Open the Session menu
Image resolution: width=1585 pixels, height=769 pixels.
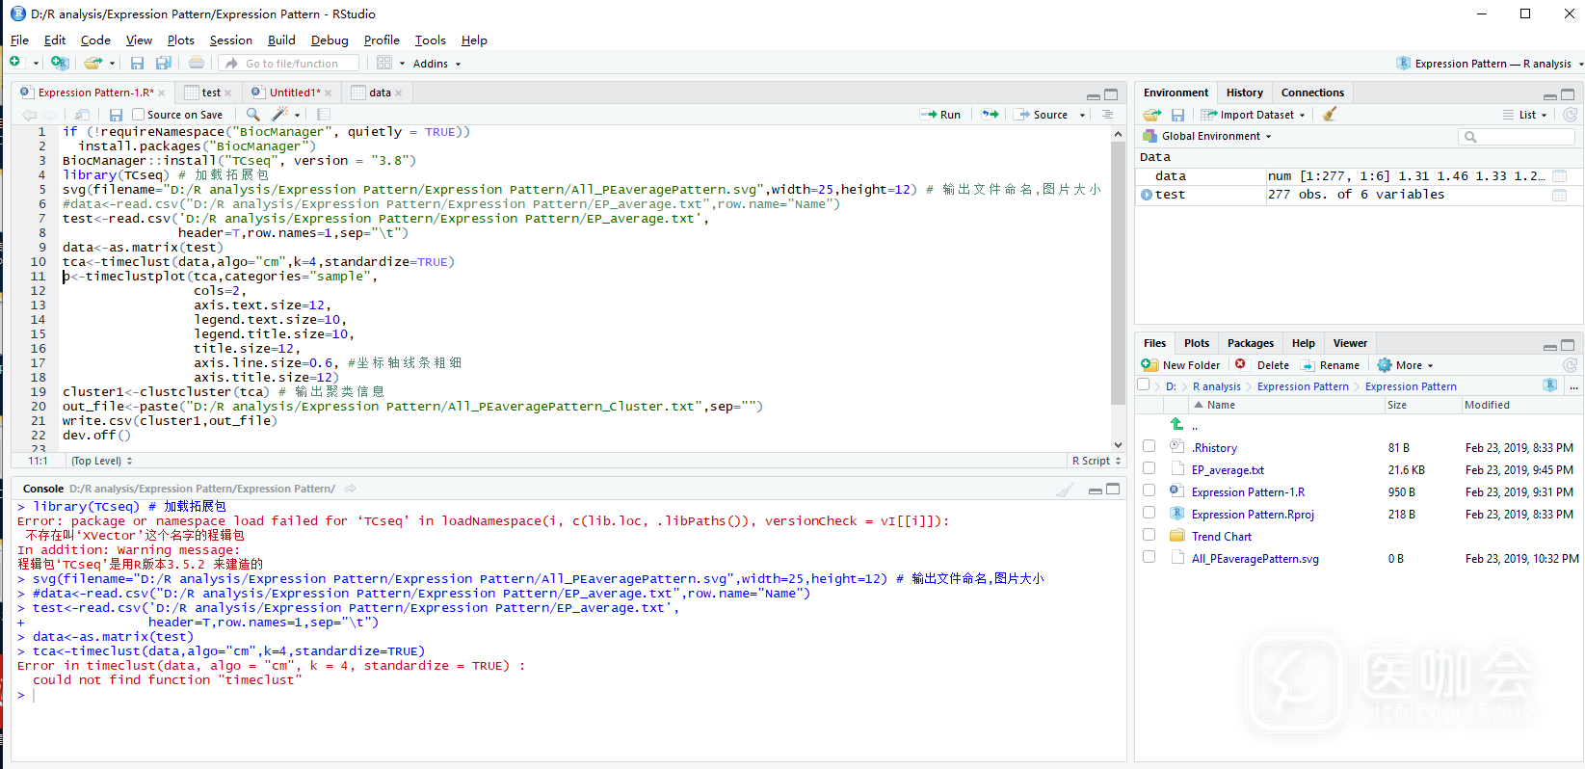click(x=230, y=40)
